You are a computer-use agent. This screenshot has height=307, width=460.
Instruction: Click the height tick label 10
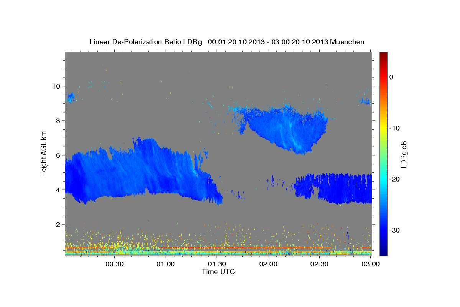[x=57, y=86]
